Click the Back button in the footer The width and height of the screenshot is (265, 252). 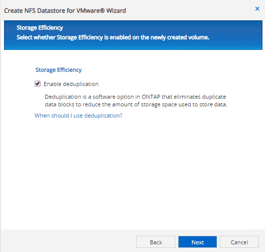pyautogui.click(x=156, y=242)
